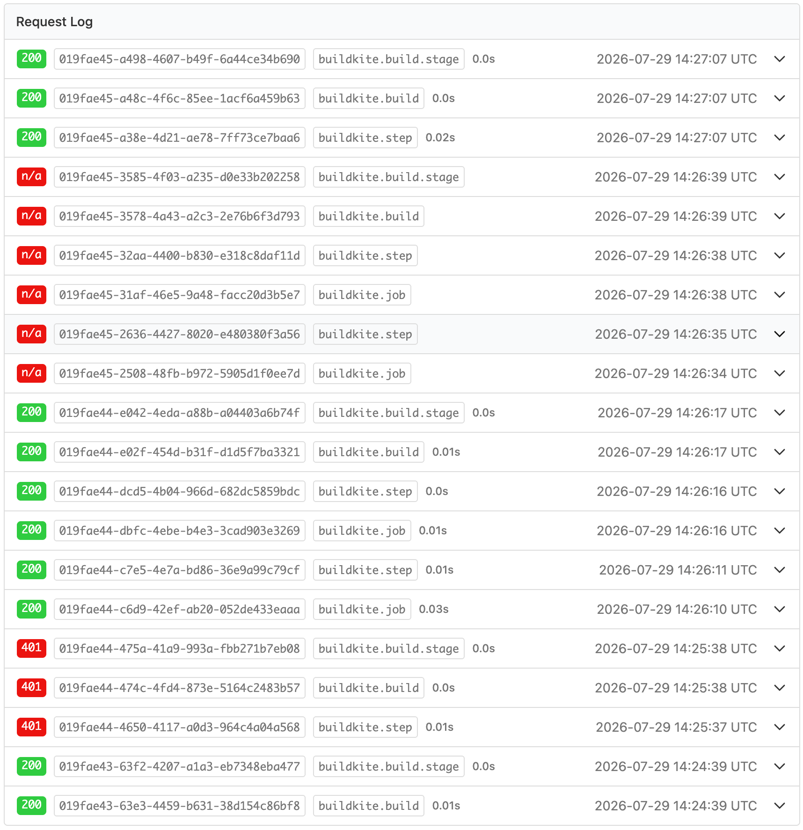Click buildkite.job tag in 019fae45-31af row
The image size is (803, 830).
click(x=362, y=295)
